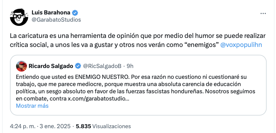View the 5.835 Visualizaciones count
The height and width of the screenshot is (133, 276).
[x=103, y=126]
